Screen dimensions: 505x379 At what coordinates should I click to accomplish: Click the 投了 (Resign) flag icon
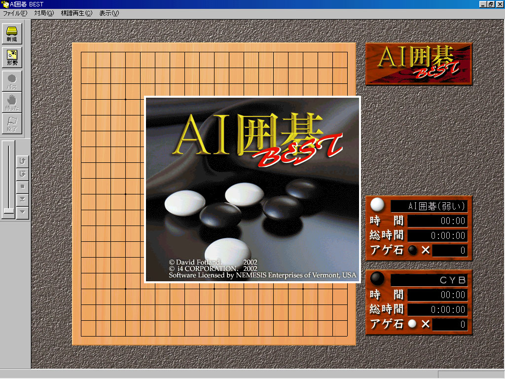click(12, 124)
